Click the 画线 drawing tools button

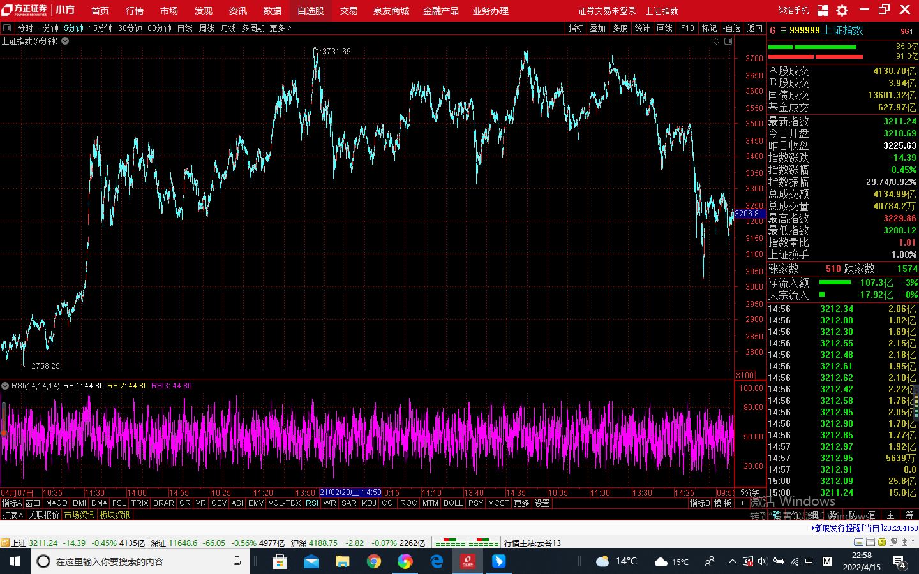point(665,28)
